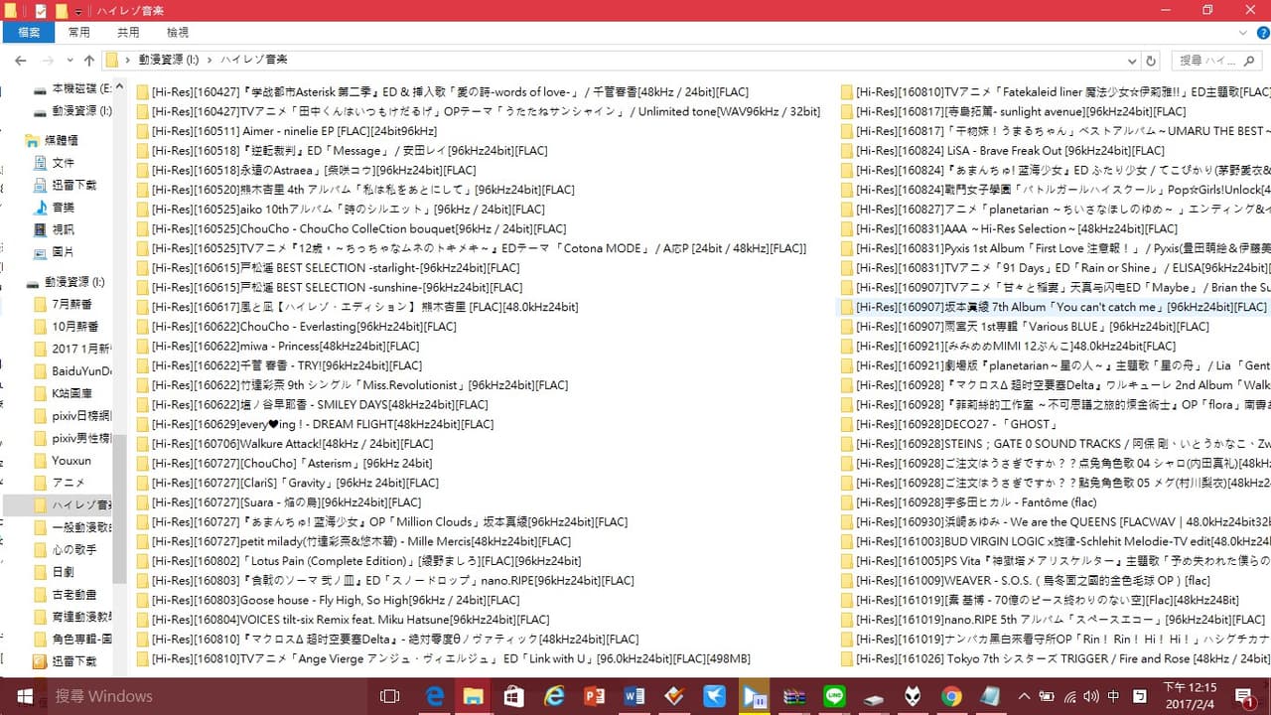Viewport: 1271px width, 715px height.
Task: Select Walkure Attack! folder
Action: tap(284, 444)
